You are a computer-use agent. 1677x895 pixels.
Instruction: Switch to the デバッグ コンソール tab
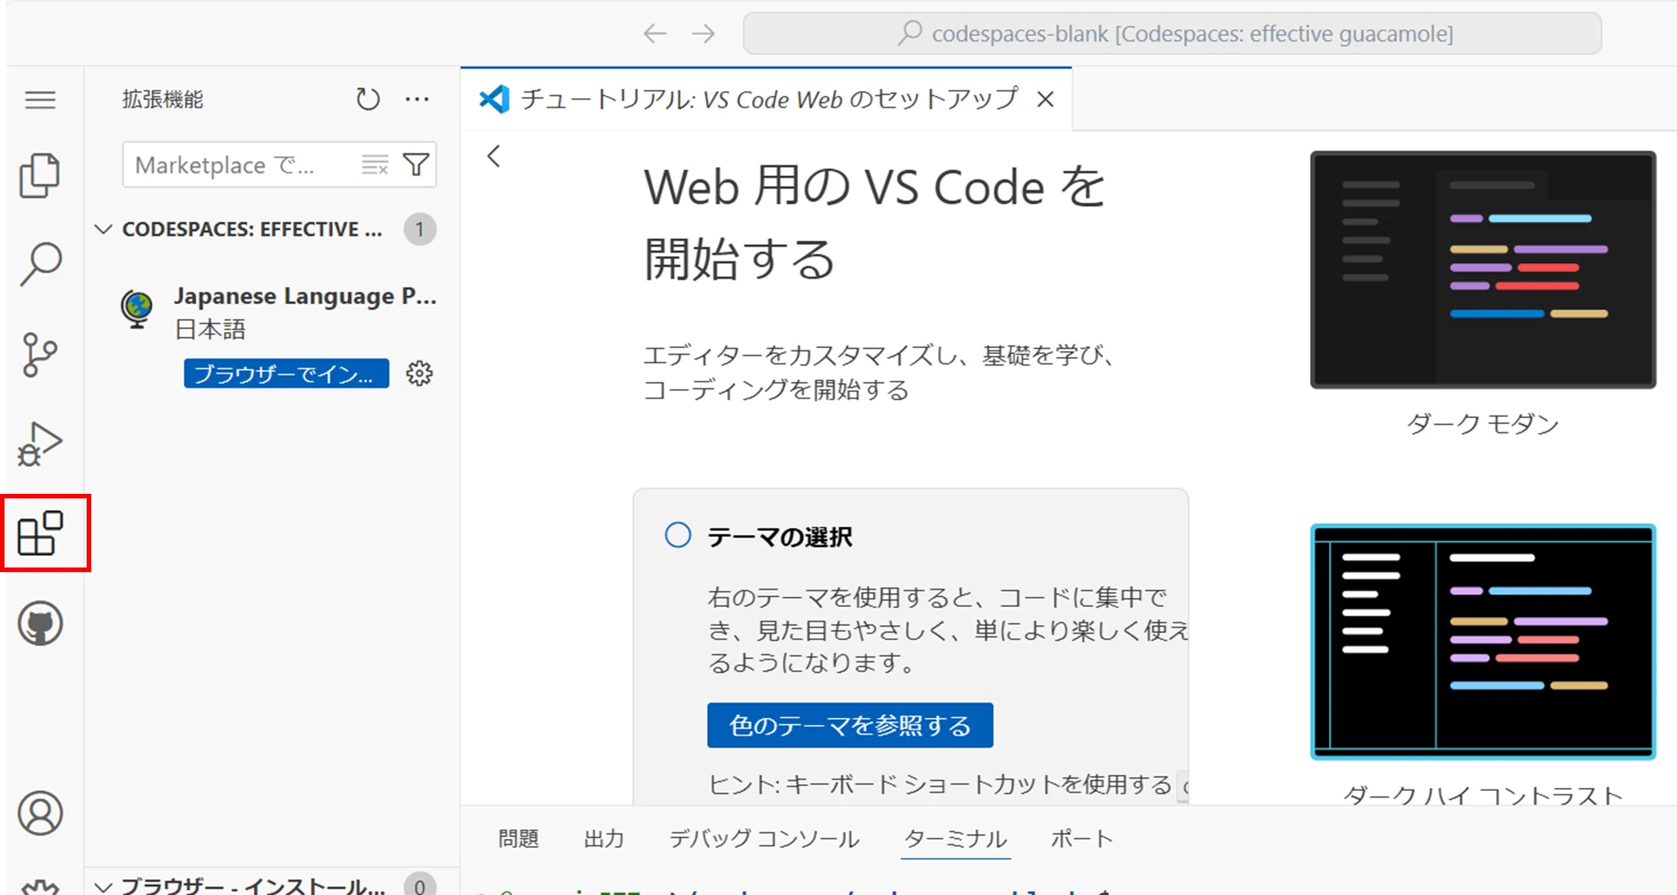point(764,839)
